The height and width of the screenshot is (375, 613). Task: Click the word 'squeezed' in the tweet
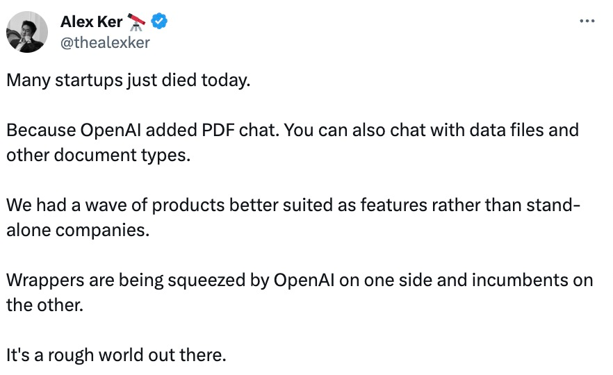click(x=206, y=281)
